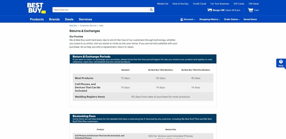Click the 45 days cell
The image size is (286, 139).
coord(196,78)
